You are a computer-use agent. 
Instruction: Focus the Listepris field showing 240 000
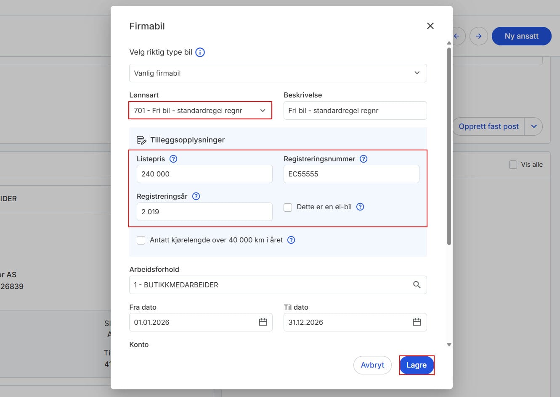tap(204, 174)
